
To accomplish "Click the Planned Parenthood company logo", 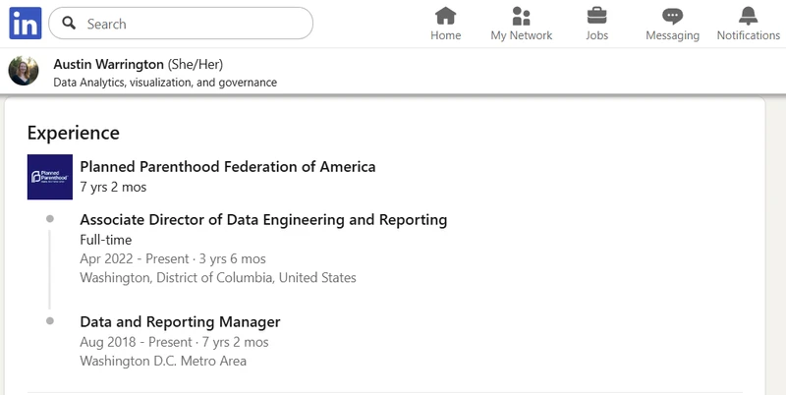I will 49,177.
